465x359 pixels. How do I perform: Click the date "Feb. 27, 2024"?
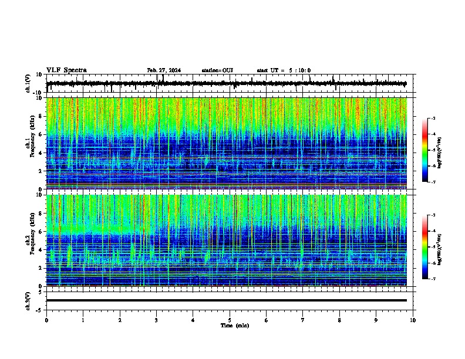[x=164, y=70]
